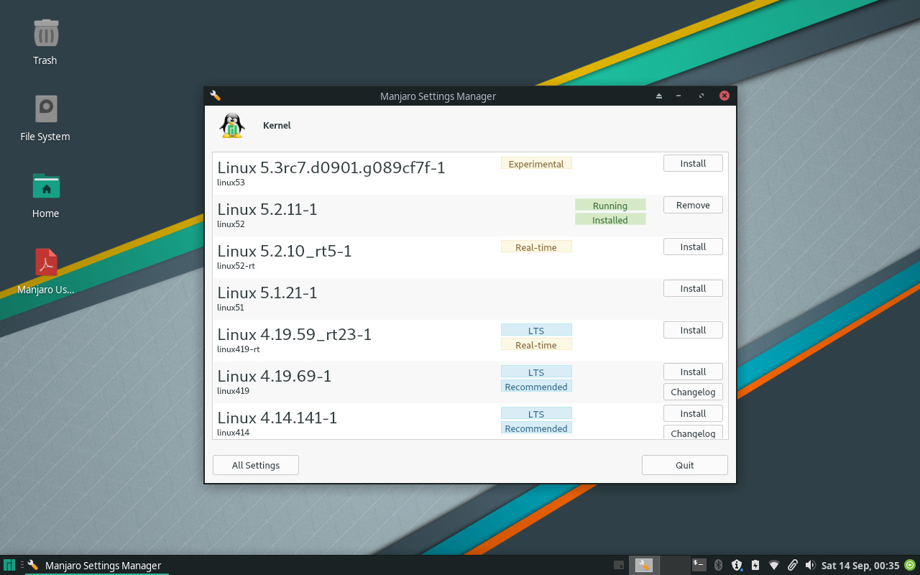The width and height of the screenshot is (920, 575).
Task: Open the clipboard manager paperclip tray icon
Action: [792, 565]
